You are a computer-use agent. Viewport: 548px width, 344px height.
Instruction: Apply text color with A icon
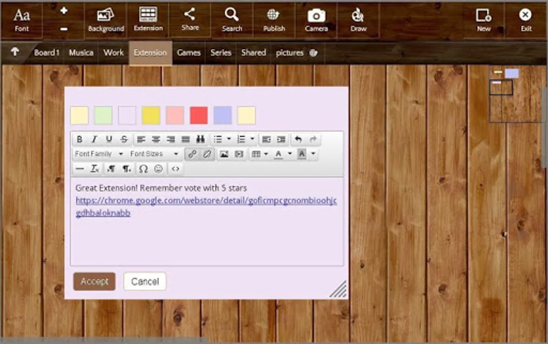(x=278, y=154)
